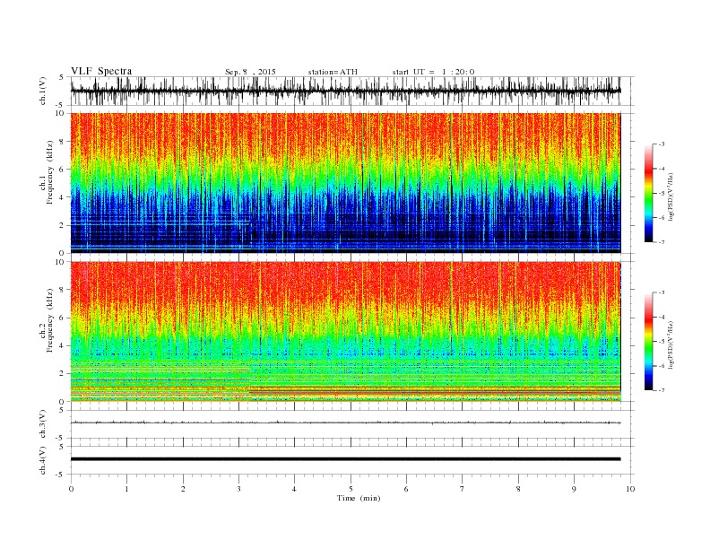Select the ch.1 "Frequency (kHz)" axis label

coord(50,172)
